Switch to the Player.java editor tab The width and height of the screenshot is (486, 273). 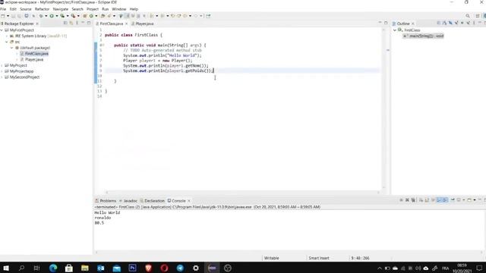point(143,24)
